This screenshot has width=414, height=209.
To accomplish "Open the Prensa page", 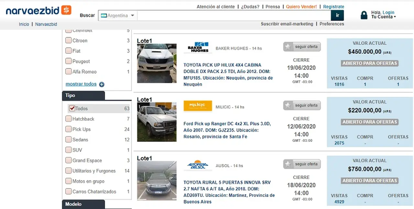I will [x=273, y=7].
